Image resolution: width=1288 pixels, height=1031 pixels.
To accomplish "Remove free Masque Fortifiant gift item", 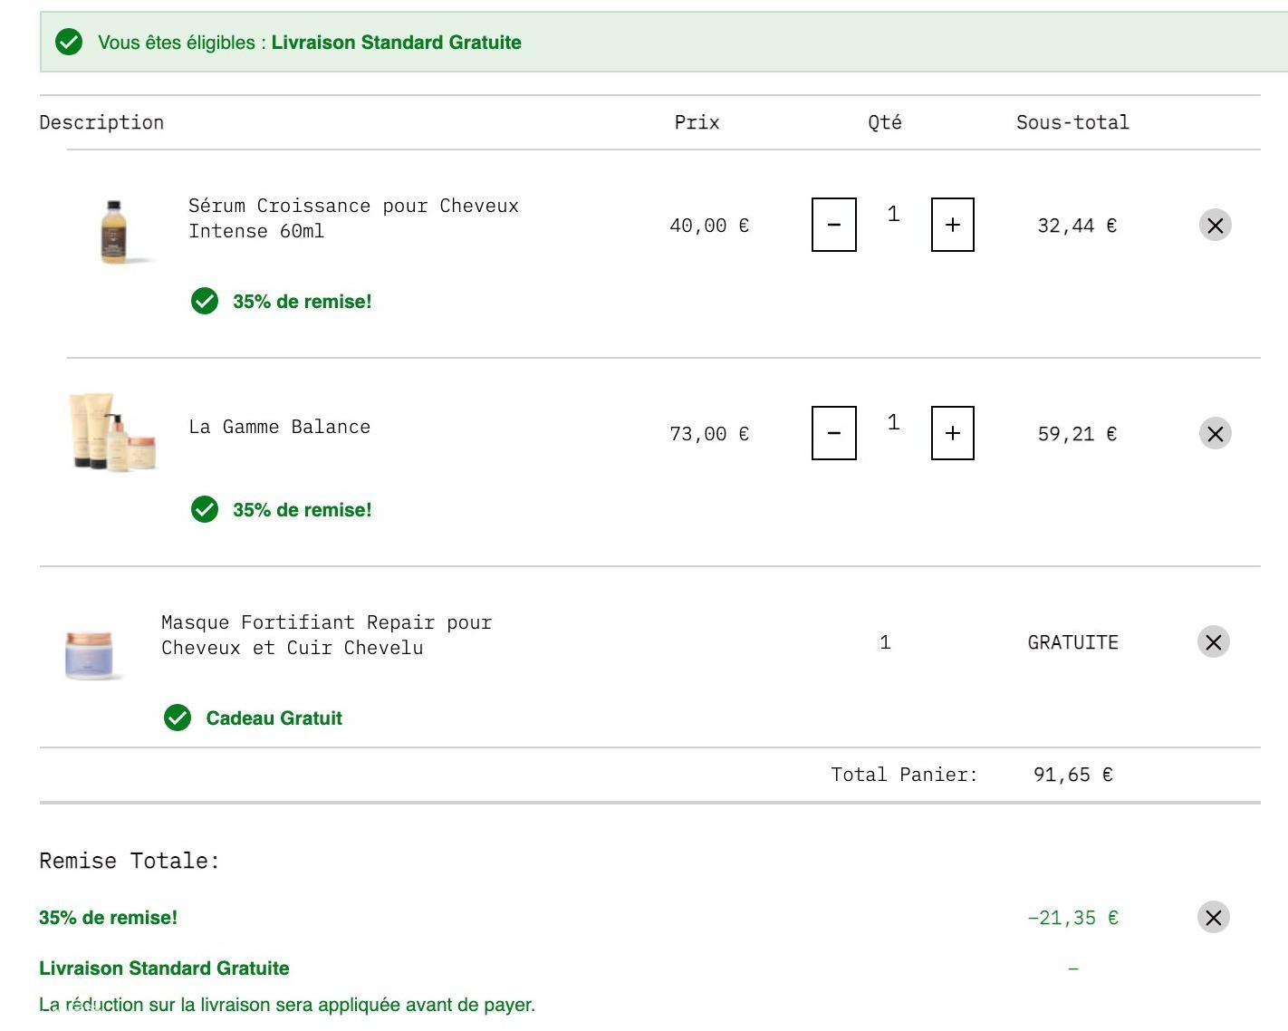I will [1213, 642].
